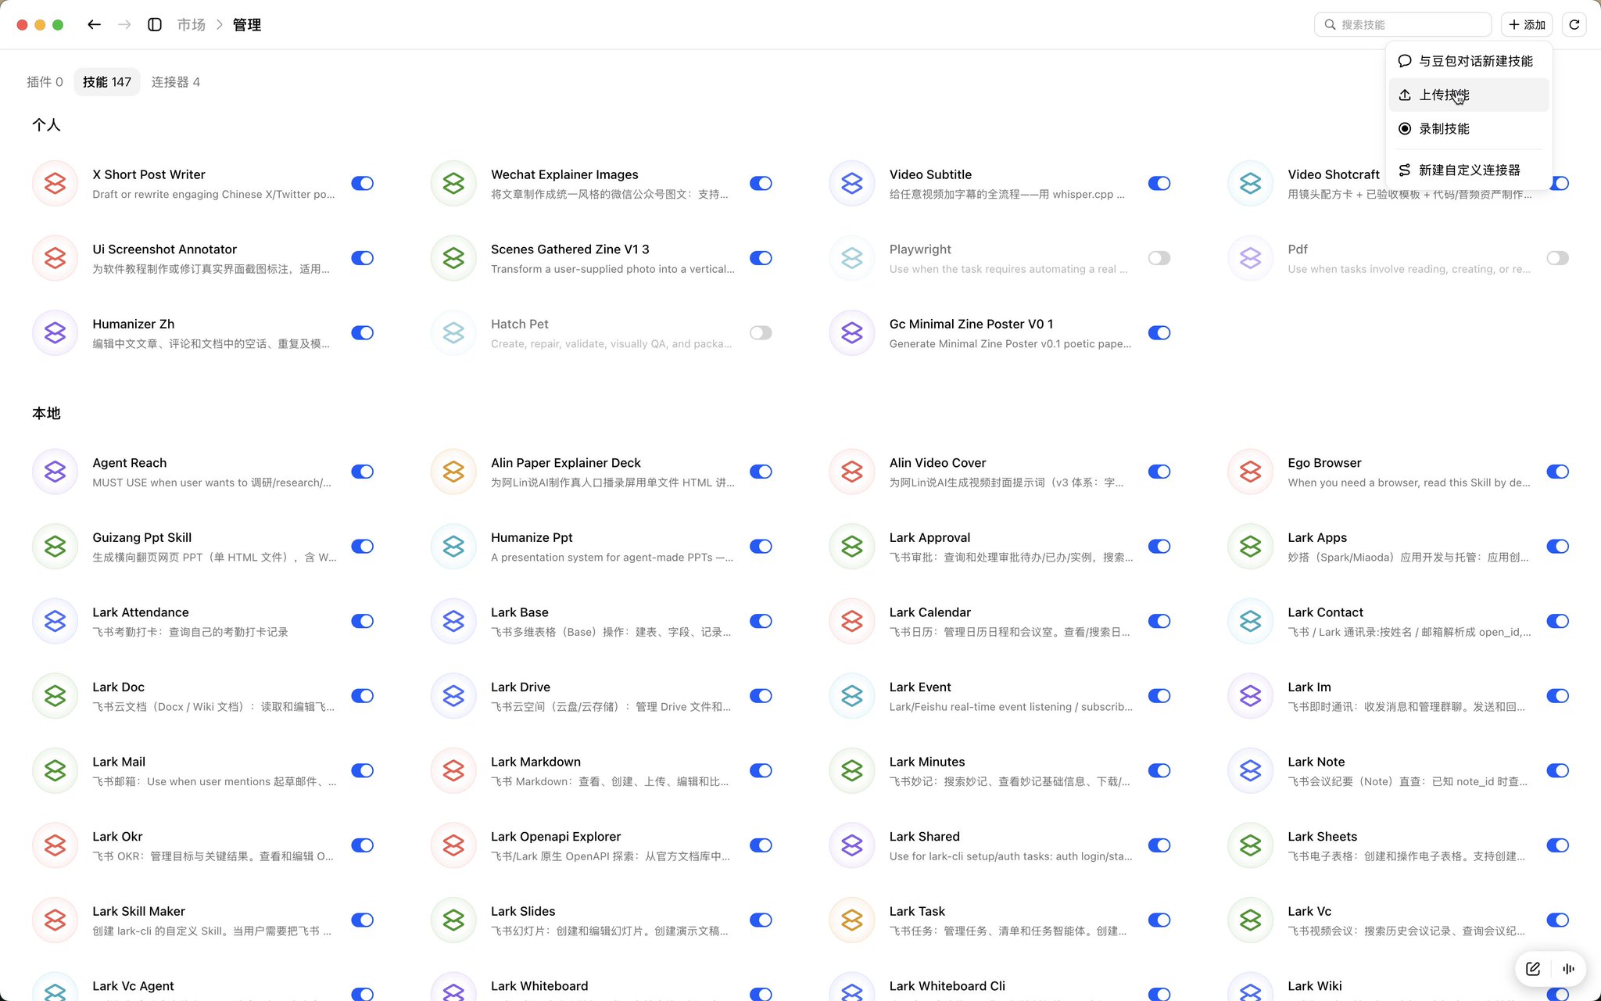The height and width of the screenshot is (1001, 1601).
Task: Toggle the sidebar panel icon
Action: (x=155, y=24)
